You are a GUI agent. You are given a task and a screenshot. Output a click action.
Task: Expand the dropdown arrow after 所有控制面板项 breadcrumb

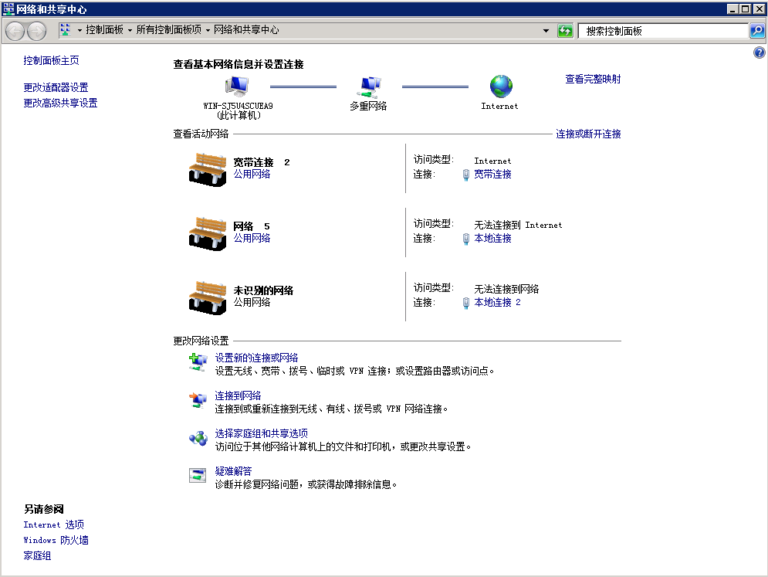(x=208, y=31)
